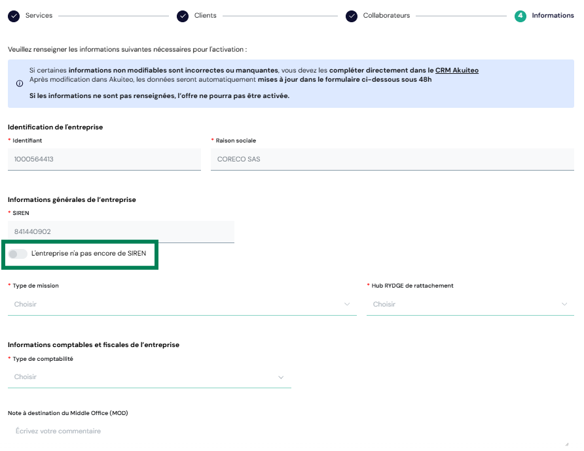584x451 pixels.
Task: Go to the Clients step label
Action: click(x=205, y=16)
